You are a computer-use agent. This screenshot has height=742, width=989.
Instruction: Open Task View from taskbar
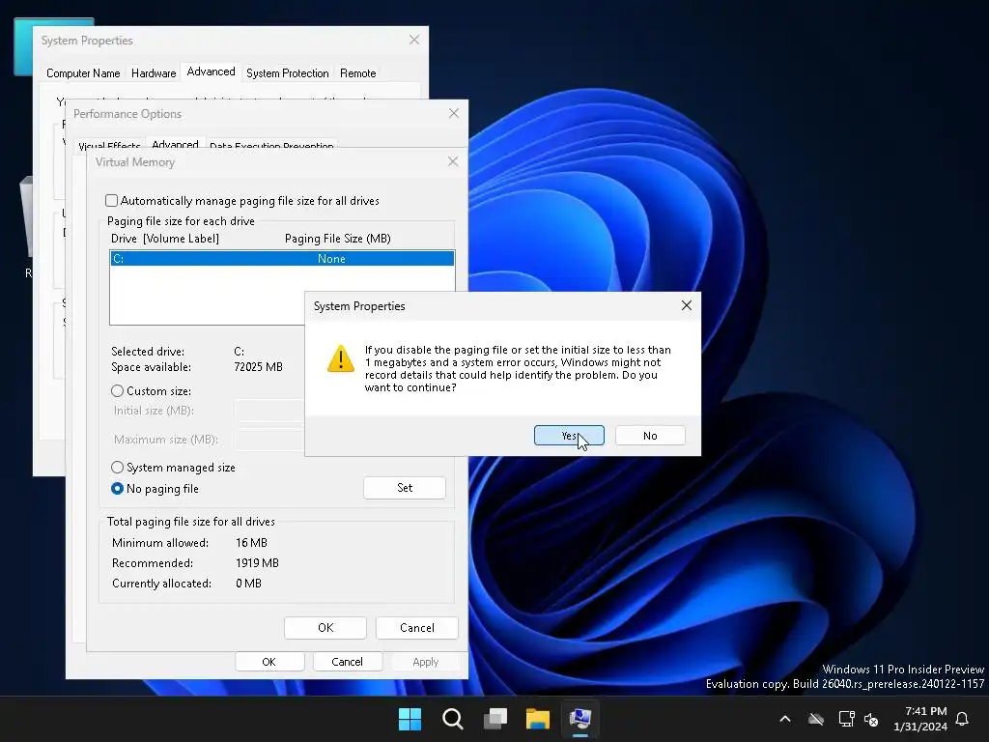click(495, 719)
